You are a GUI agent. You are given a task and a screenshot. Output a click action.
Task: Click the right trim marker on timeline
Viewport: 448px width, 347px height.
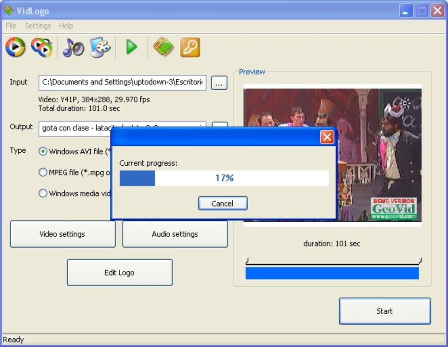(419, 260)
